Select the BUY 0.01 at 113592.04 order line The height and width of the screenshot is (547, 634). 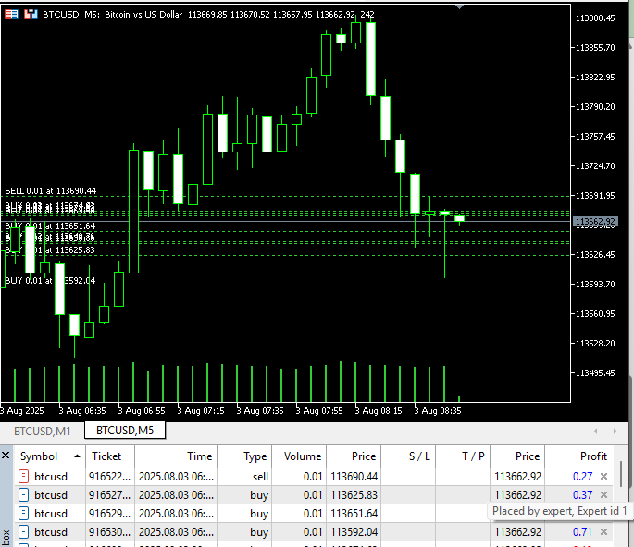(50, 280)
